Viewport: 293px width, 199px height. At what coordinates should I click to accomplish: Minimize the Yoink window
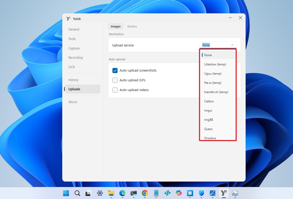230,18
